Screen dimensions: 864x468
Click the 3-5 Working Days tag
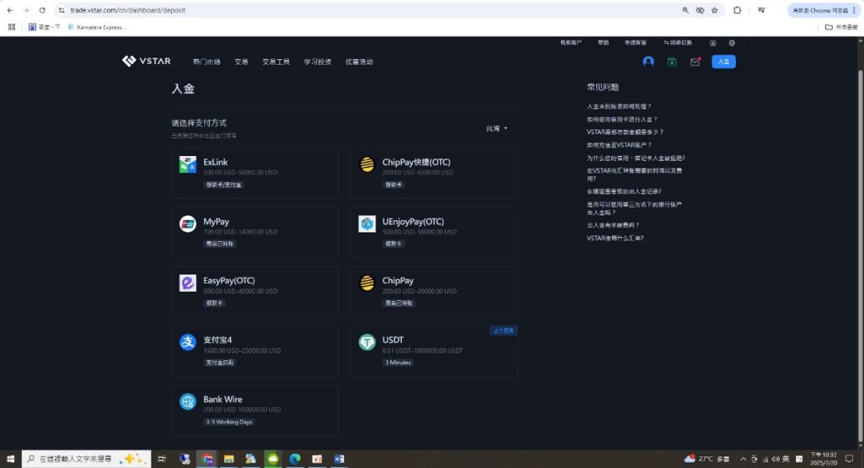[229, 422]
